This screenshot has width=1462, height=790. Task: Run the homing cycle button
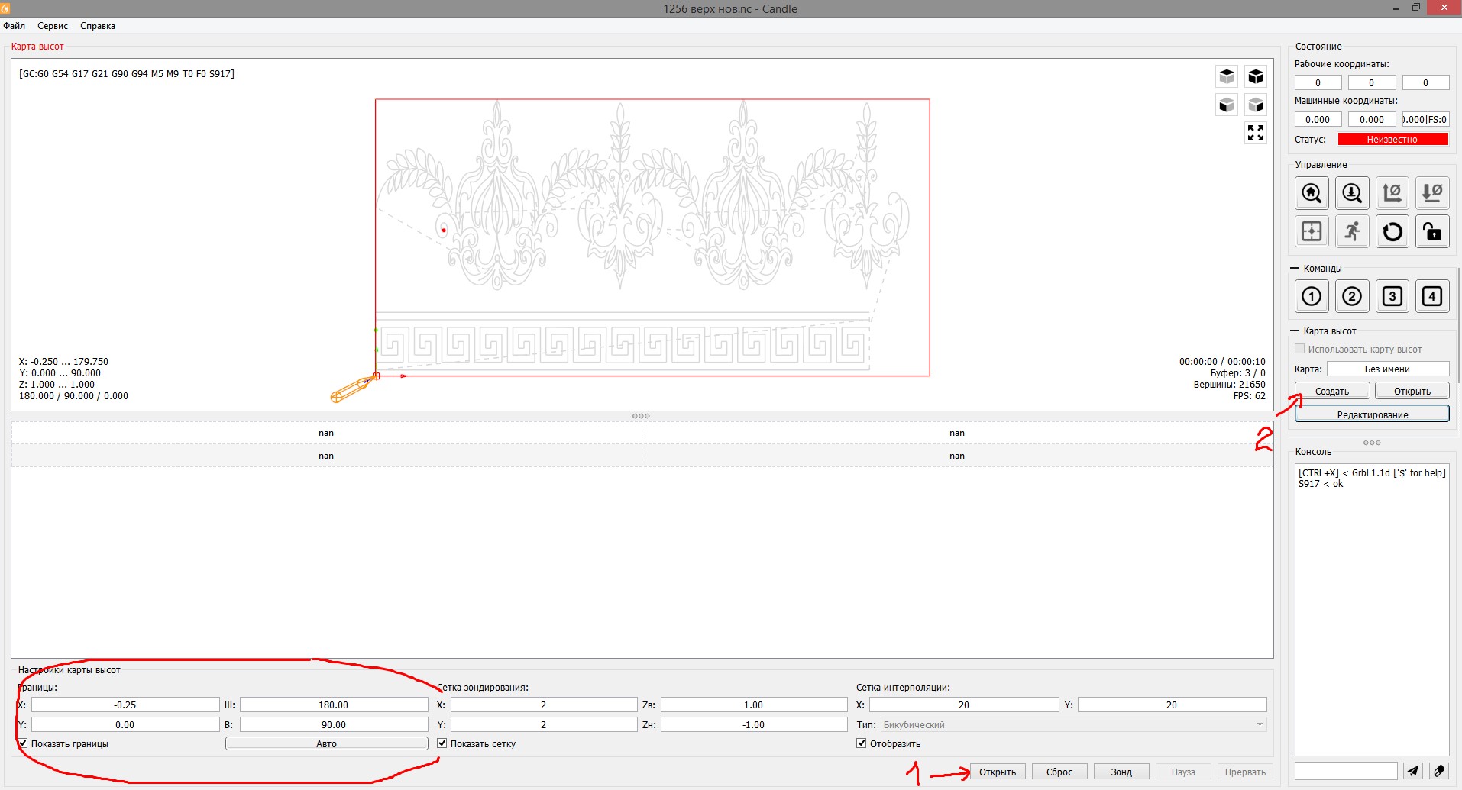[1312, 193]
